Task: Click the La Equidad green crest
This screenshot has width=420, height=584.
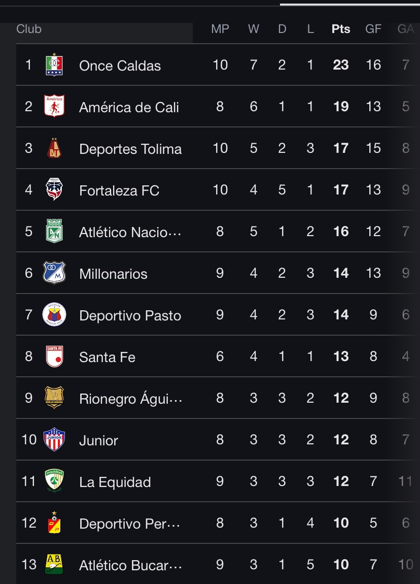Action: point(54,481)
